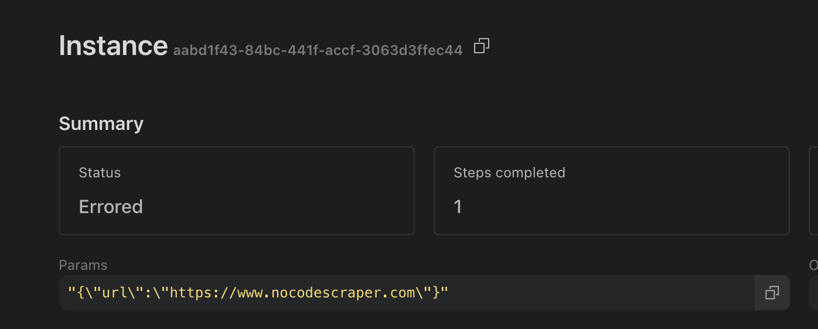Click the Instance page heading
Viewport: 818px width, 329px height.
pyautogui.click(x=113, y=46)
